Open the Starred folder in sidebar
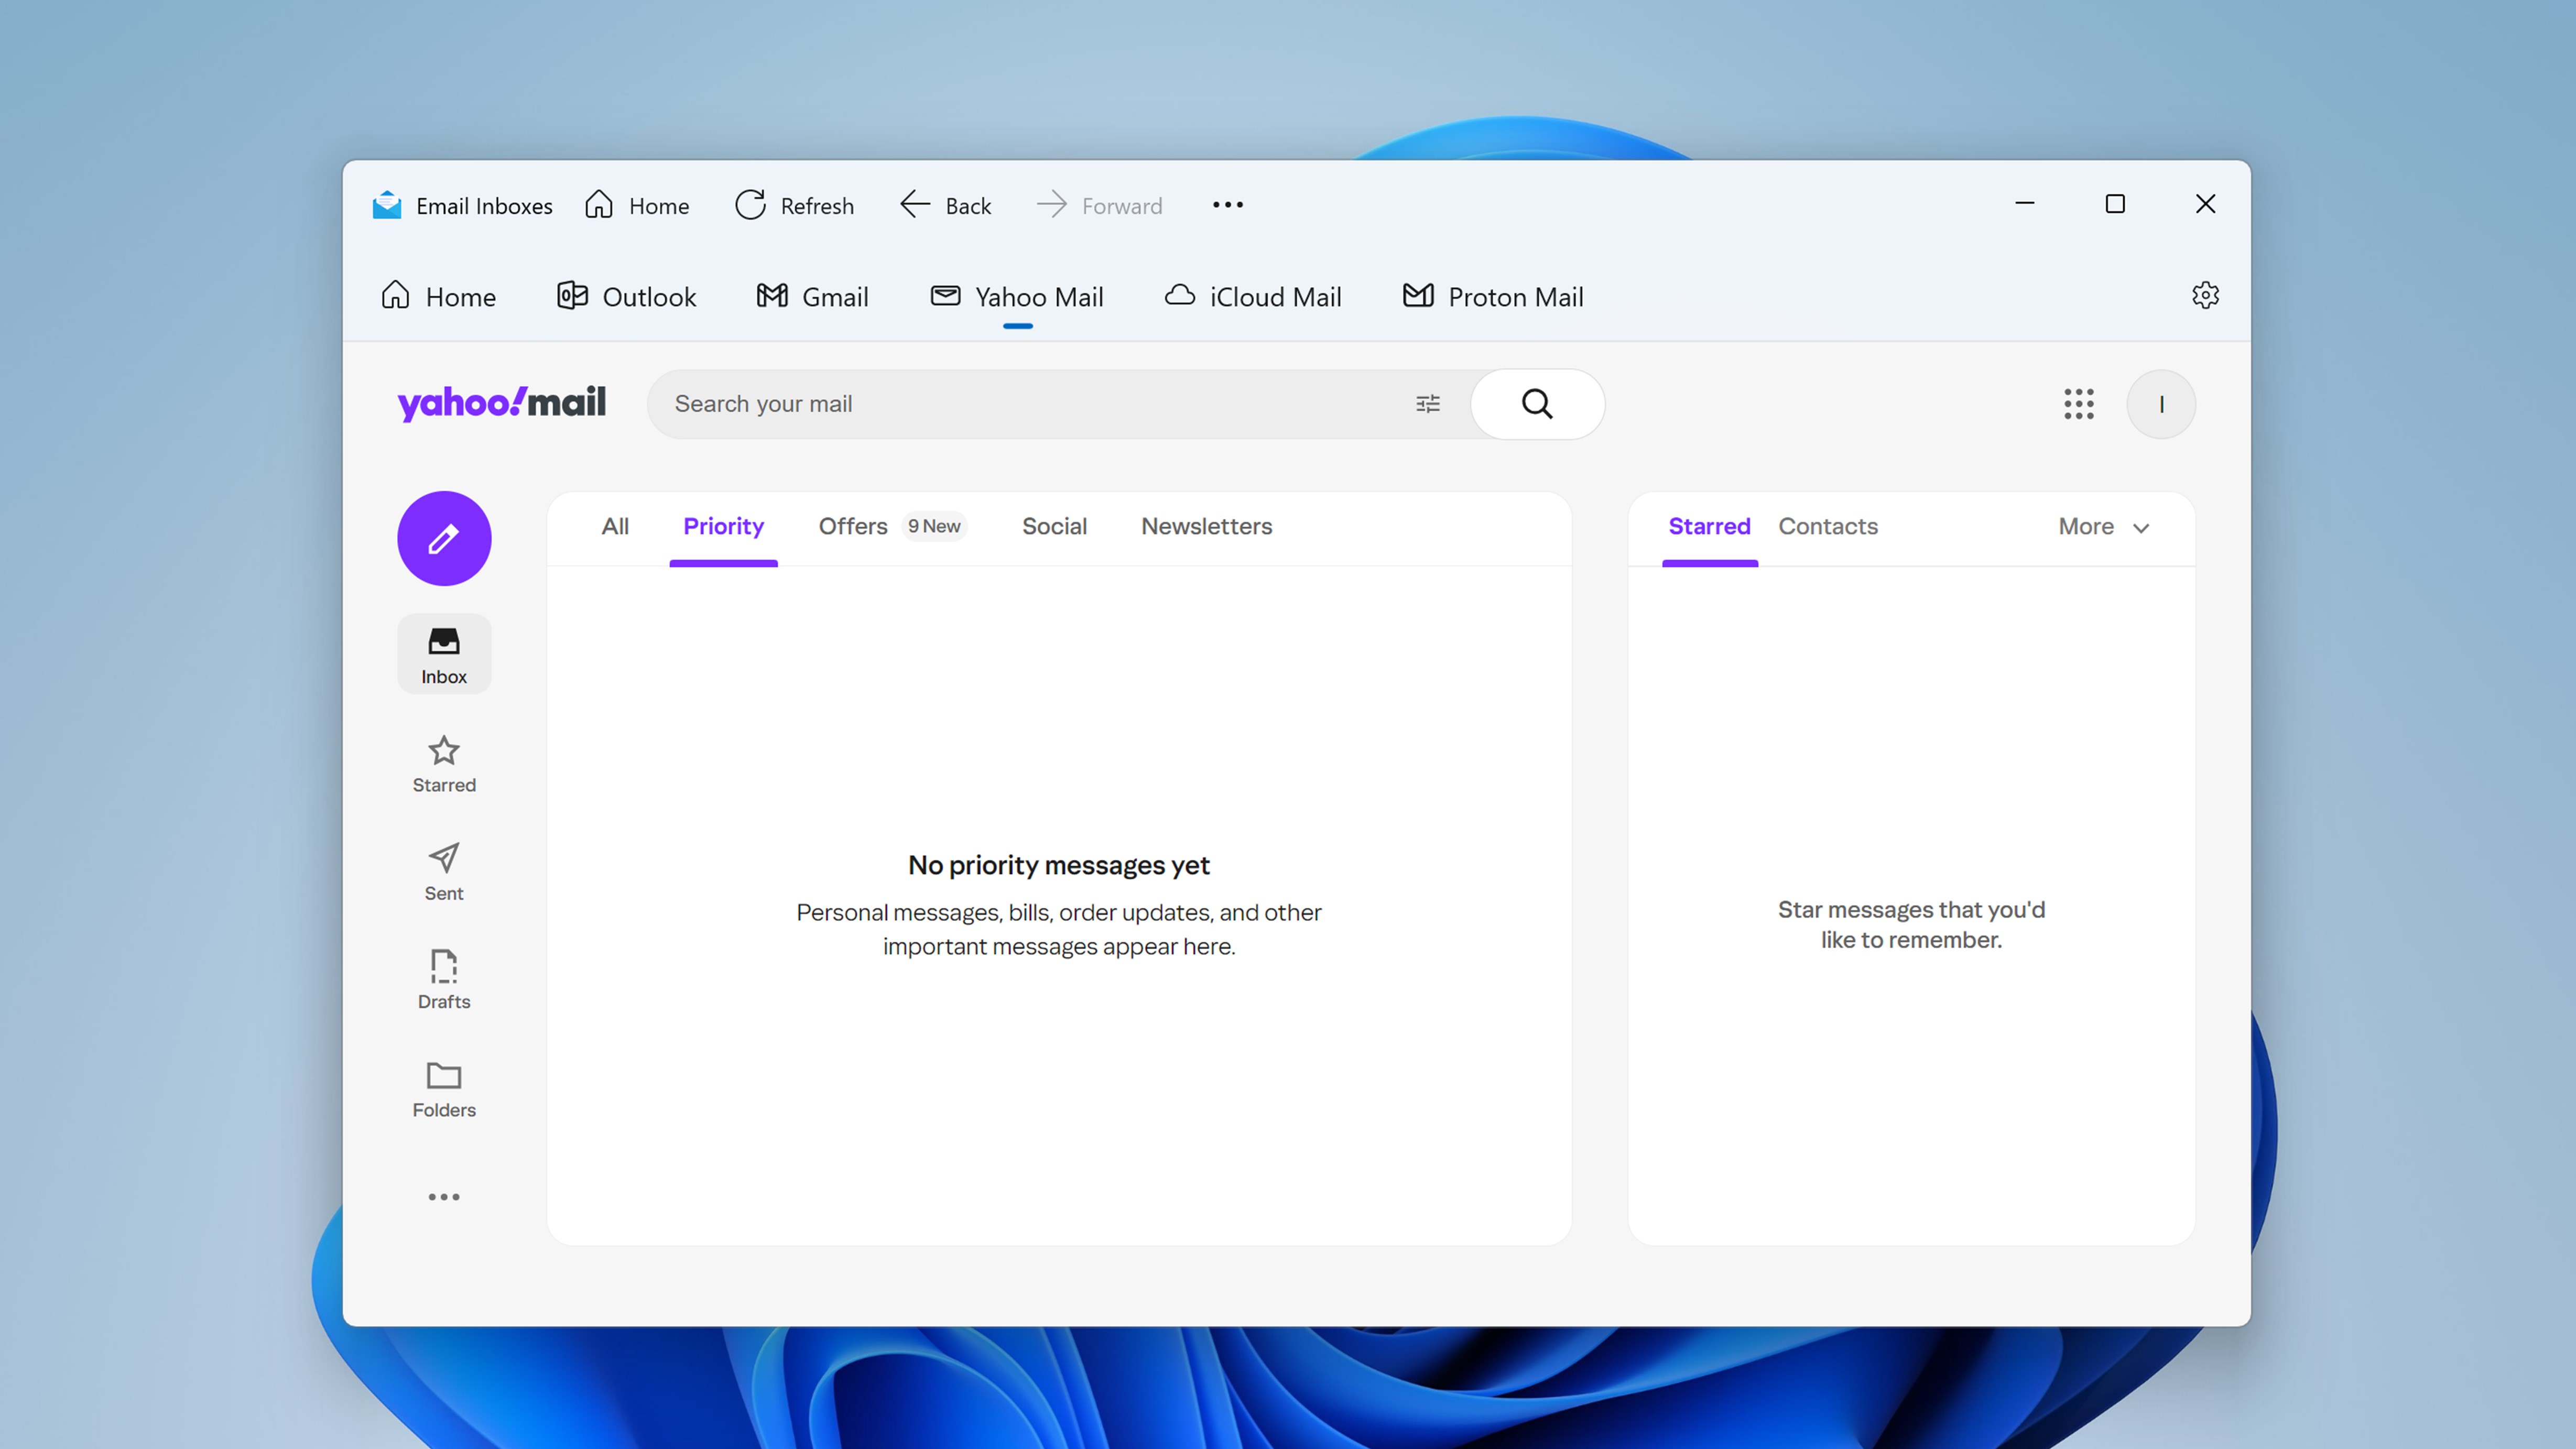 coord(444,764)
